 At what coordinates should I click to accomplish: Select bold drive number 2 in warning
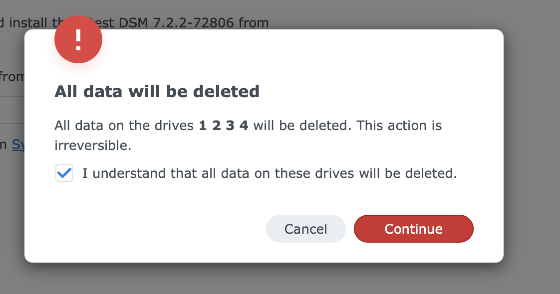tap(216, 125)
